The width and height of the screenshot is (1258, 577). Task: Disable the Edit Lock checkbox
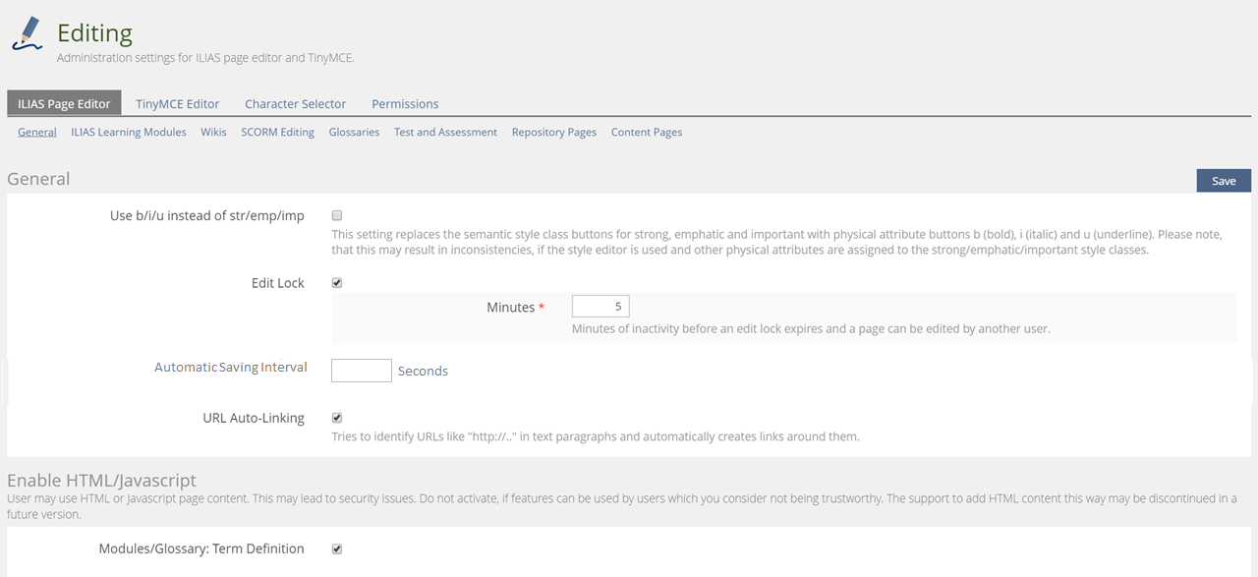[x=337, y=283]
